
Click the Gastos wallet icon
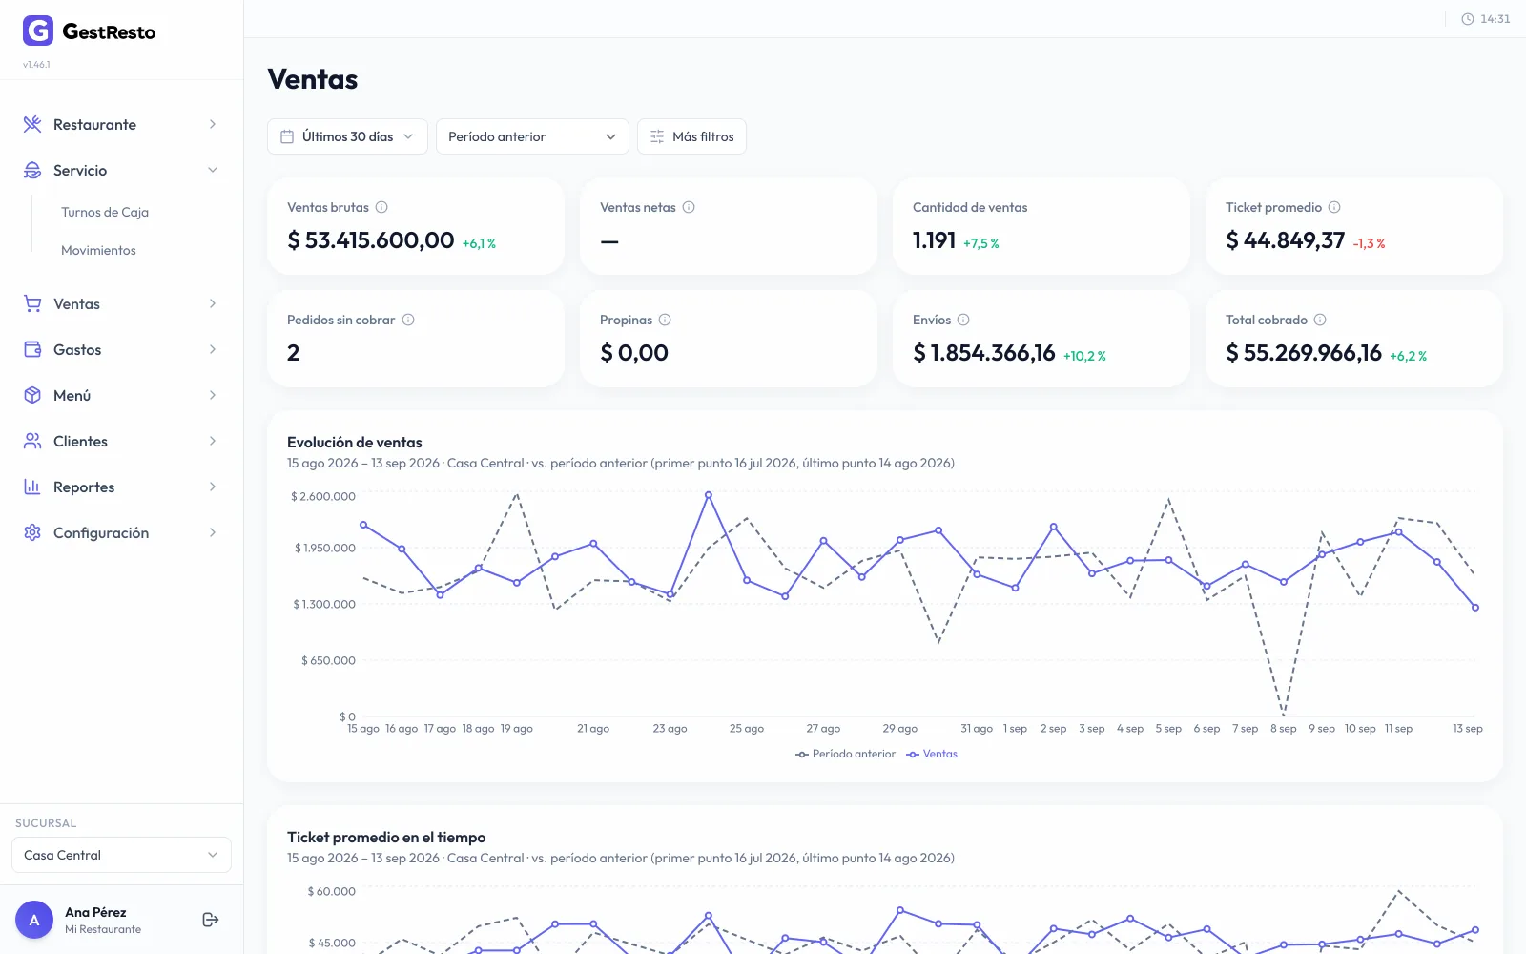pos(32,349)
